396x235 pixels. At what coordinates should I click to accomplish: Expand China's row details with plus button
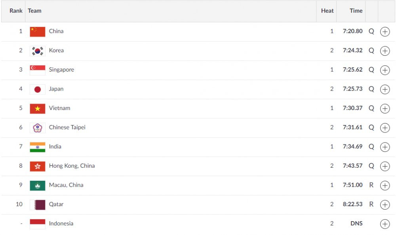[x=385, y=32]
